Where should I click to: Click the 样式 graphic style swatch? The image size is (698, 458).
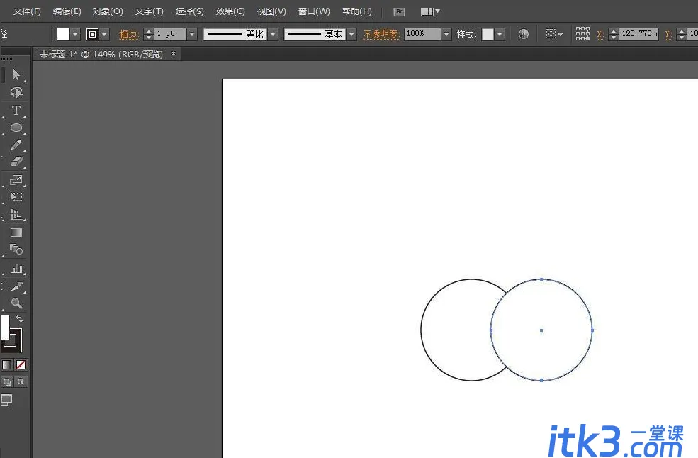(x=488, y=34)
